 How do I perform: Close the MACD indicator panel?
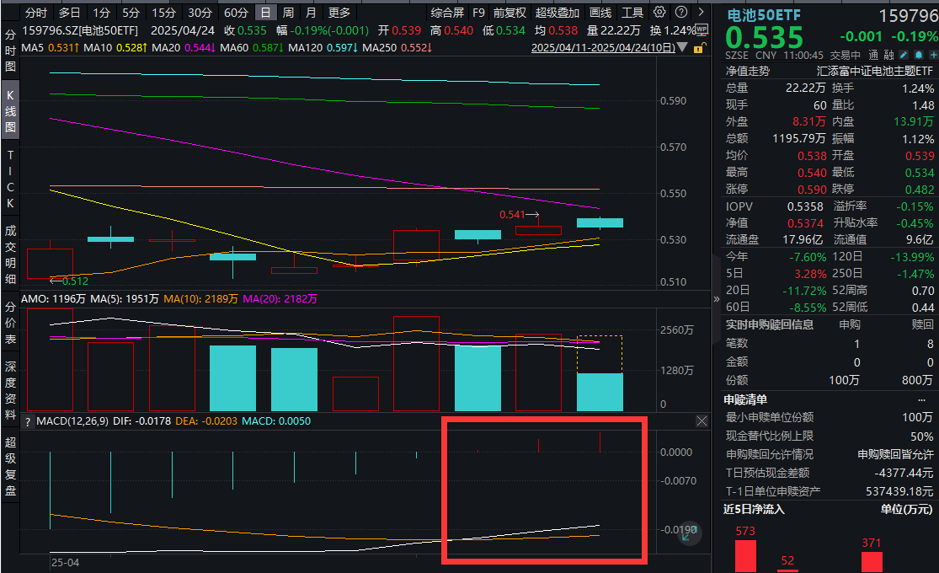(702, 420)
